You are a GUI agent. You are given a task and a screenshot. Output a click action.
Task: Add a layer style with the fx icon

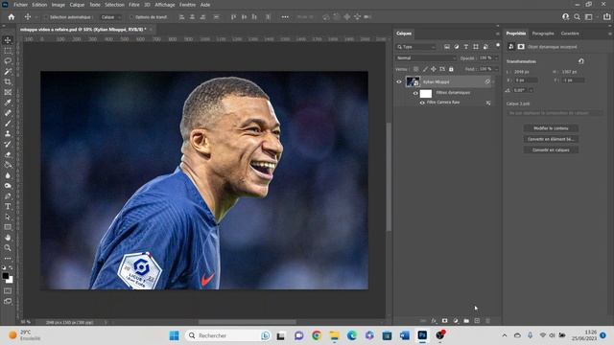[434, 320]
